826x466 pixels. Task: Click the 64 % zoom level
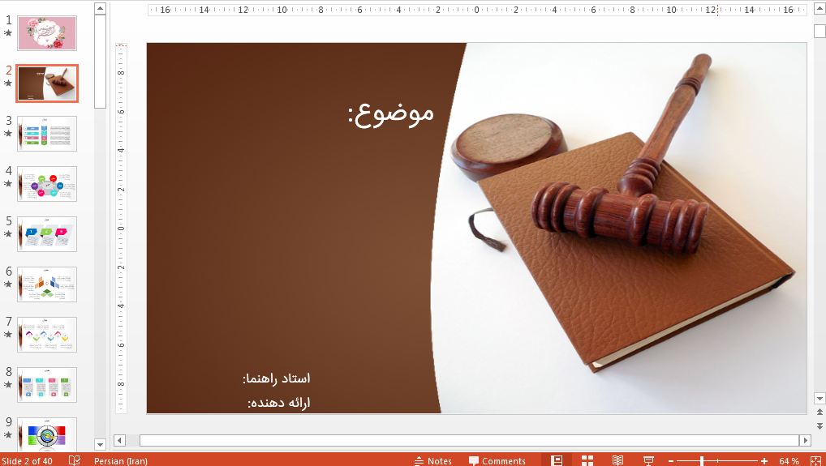pyautogui.click(x=789, y=461)
